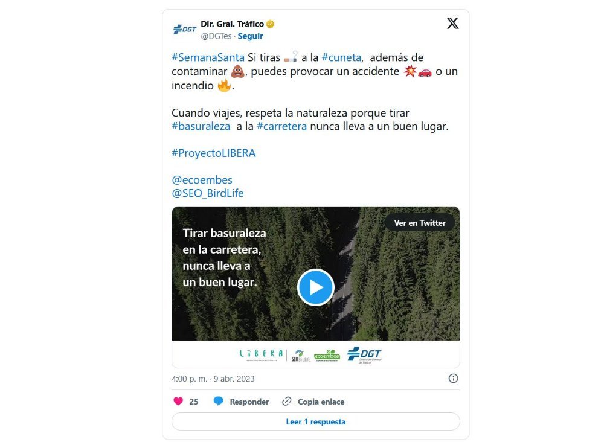Screen dimensions: 604x442
Task: Click the Ver en Twitter button
Action: 420,223
